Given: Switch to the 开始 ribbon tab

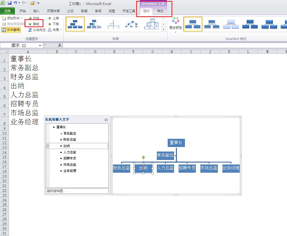Looking at the screenshot, I should point(23,11).
